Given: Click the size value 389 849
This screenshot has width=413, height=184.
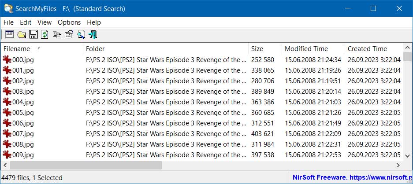Looking at the screenshot, I should tap(263, 92).
